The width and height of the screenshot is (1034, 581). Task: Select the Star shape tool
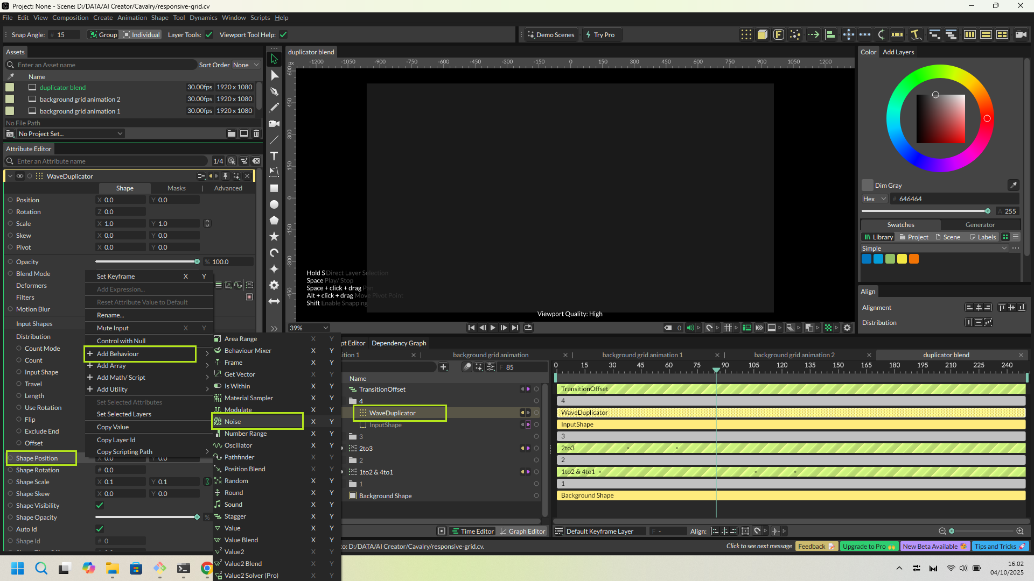coord(274,237)
